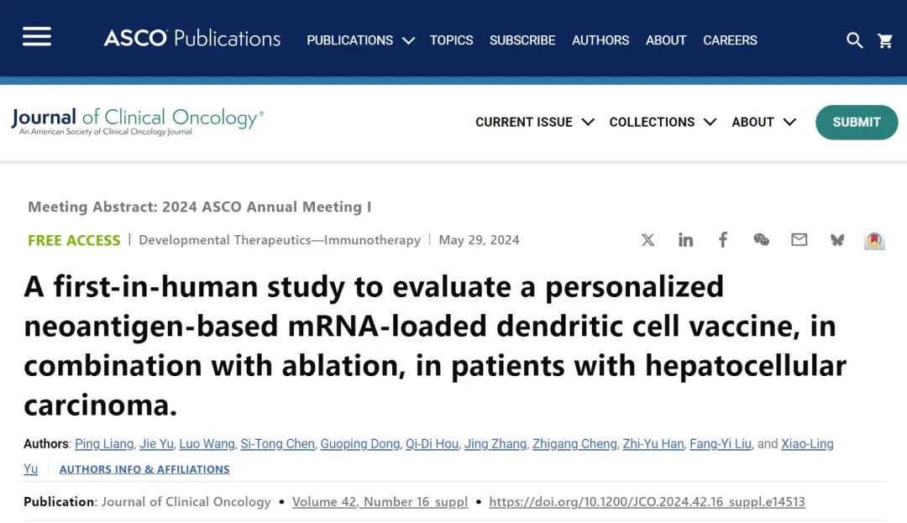Open Authors Info & Affiliations link

pyautogui.click(x=144, y=469)
